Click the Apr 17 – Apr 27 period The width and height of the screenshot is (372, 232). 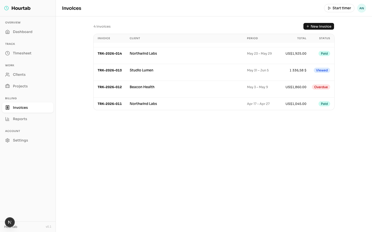(258, 104)
